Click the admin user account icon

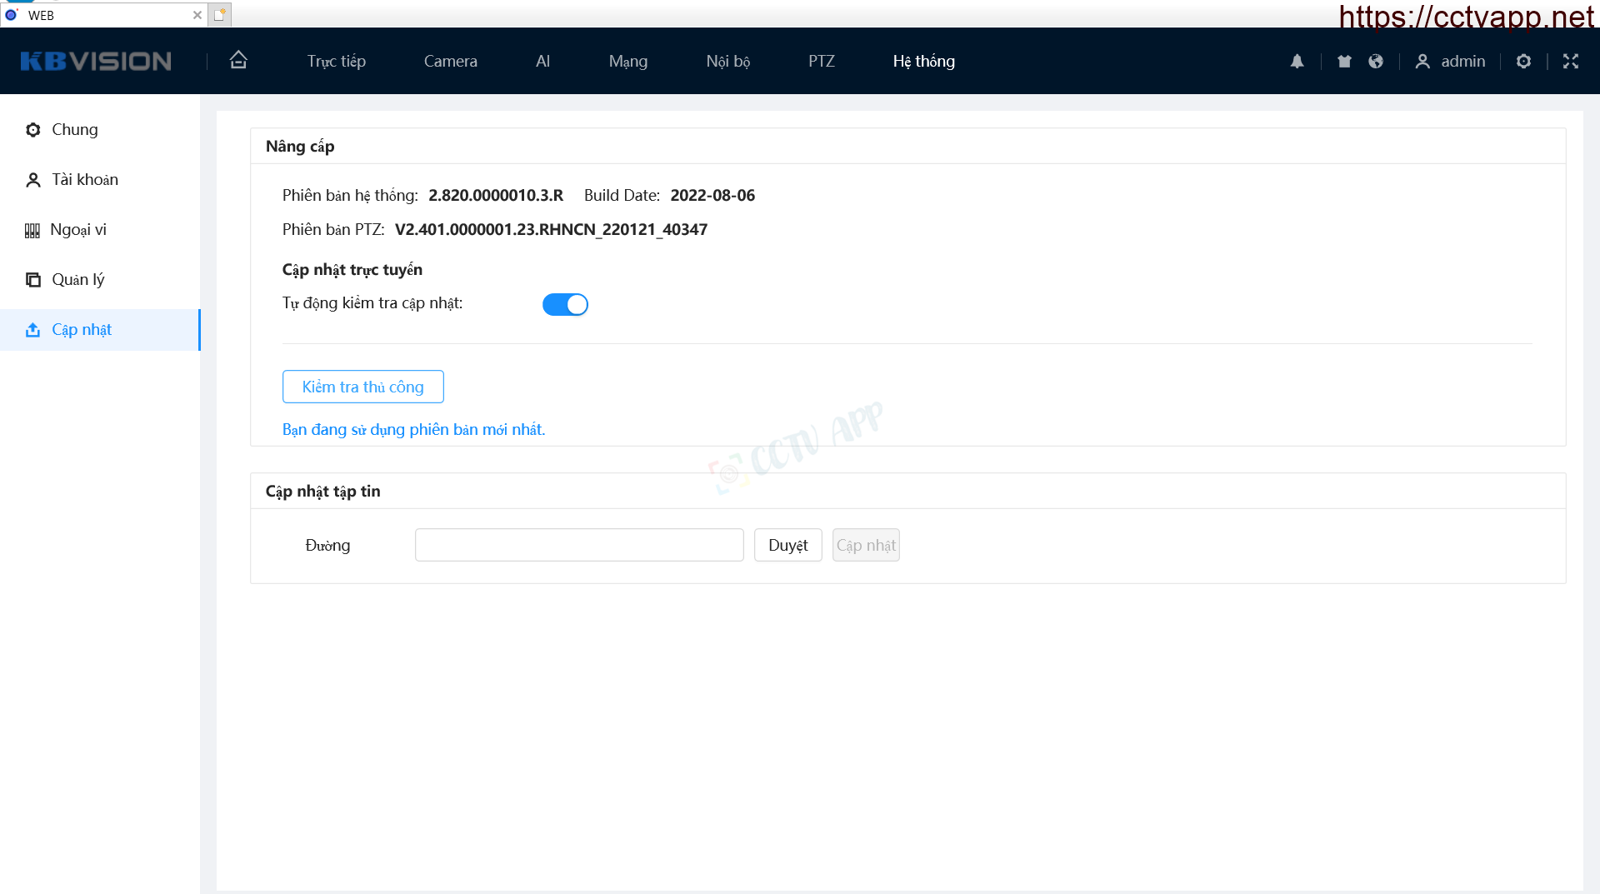1422,61
